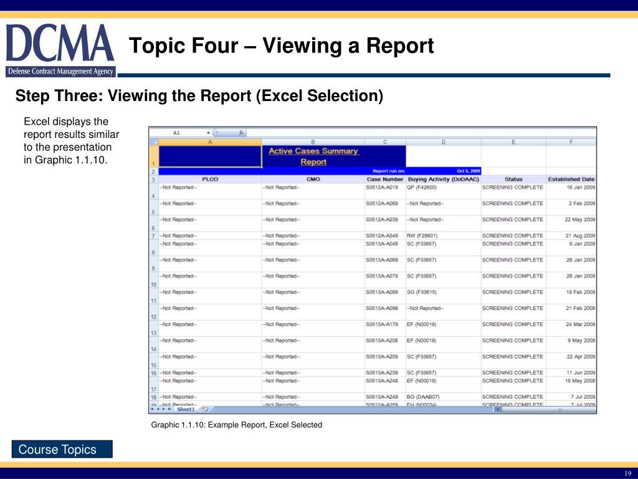This screenshot has height=479, width=638.
Task: Click case number S0513A-A208
Action: [x=382, y=341]
